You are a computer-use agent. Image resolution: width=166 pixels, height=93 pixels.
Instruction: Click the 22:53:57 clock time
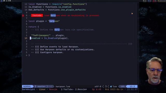[x=132, y=89]
